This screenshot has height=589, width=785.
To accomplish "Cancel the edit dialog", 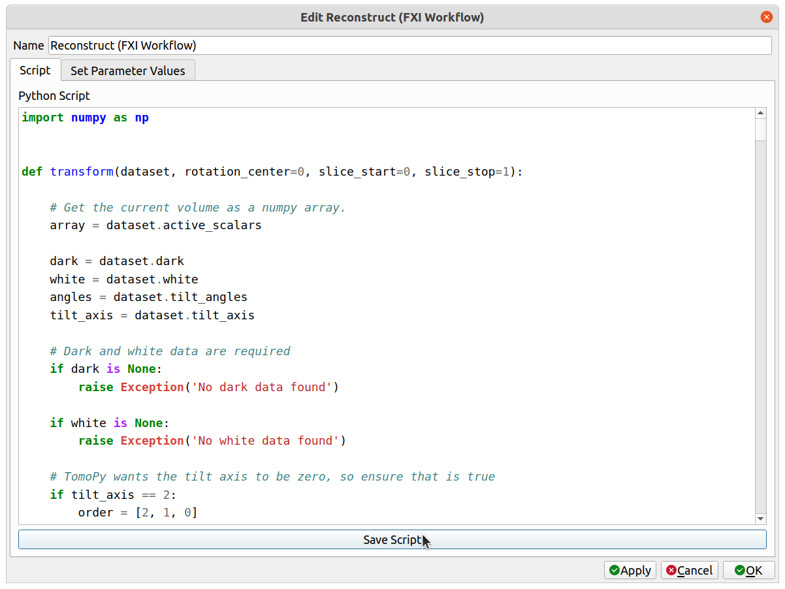I will (x=689, y=570).
